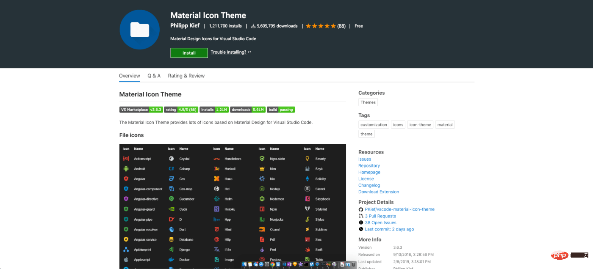The image size is (593, 269).
Task: Click the purple Angular-directive icon
Action: click(126, 199)
